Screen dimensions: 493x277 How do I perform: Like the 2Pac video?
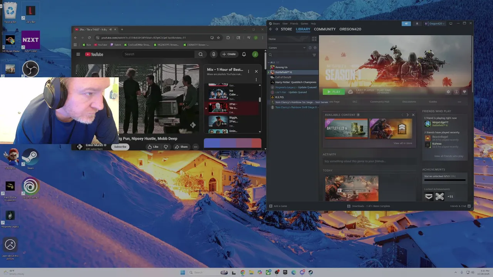tap(153, 147)
